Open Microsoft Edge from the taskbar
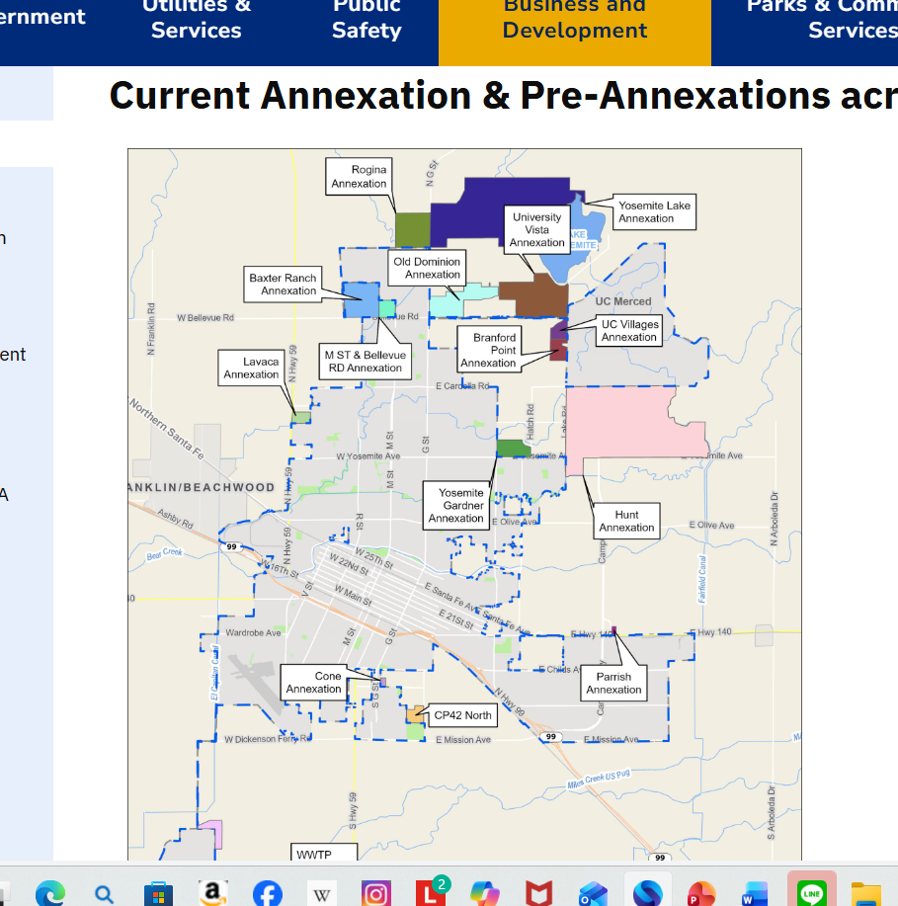Image resolution: width=898 pixels, height=906 pixels. pyautogui.click(x=50, y=893)
